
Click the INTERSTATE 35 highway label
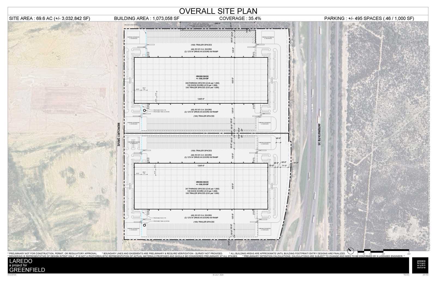tap(319, 134)
